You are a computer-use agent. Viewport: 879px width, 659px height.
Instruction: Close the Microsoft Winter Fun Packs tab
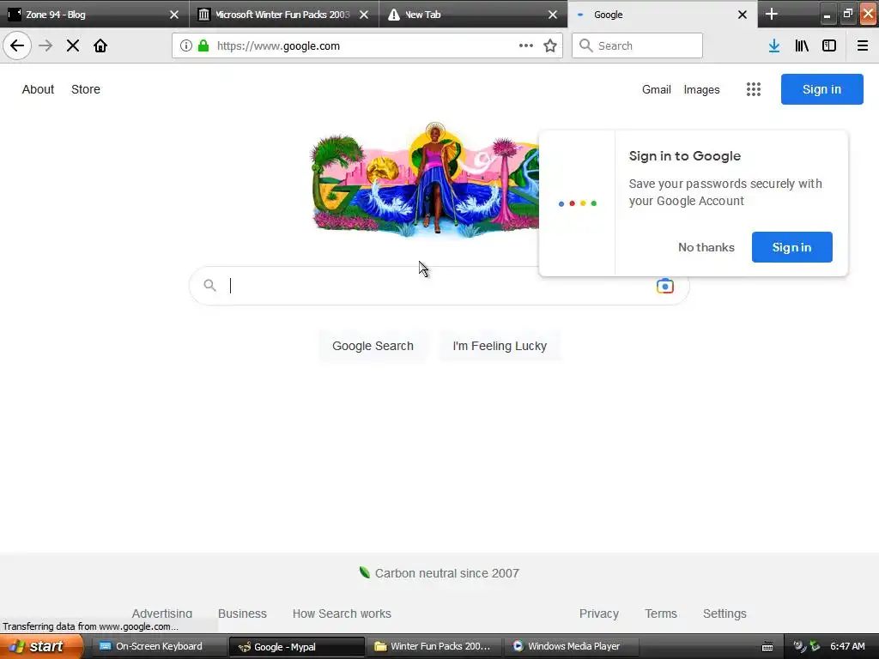point(364,15)
